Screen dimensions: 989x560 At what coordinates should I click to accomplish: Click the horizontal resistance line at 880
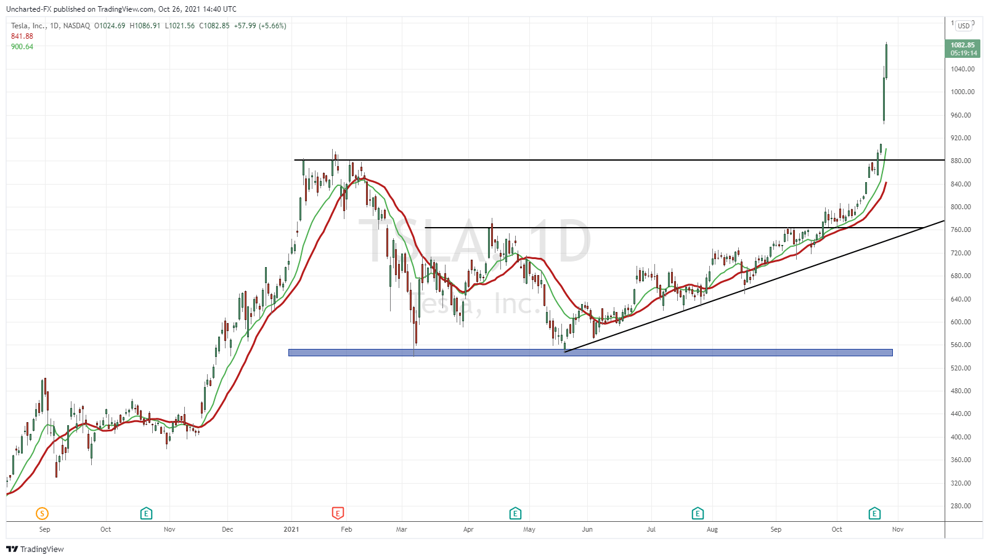pos(619,160)
